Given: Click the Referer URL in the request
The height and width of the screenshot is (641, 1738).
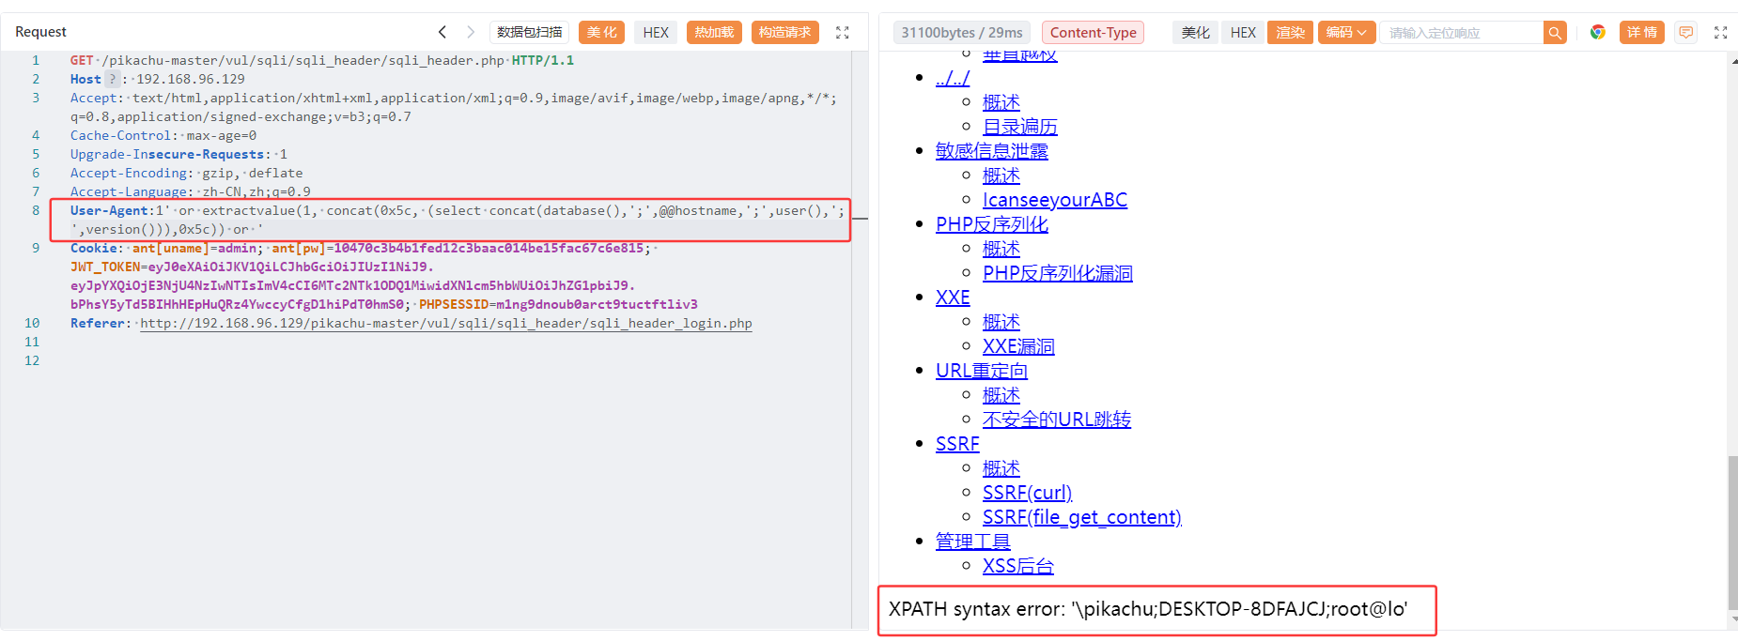Looking at the screenshot, I should [446, 323].
